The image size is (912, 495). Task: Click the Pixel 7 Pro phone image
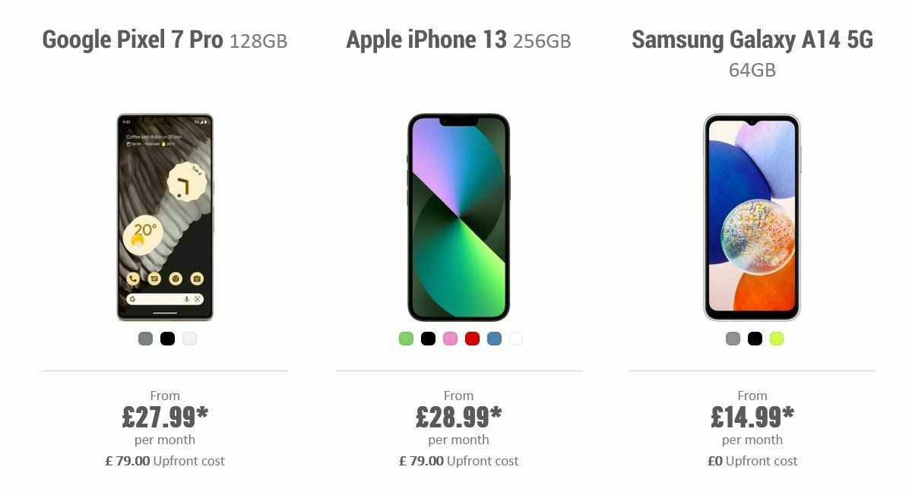click(164, 216)
